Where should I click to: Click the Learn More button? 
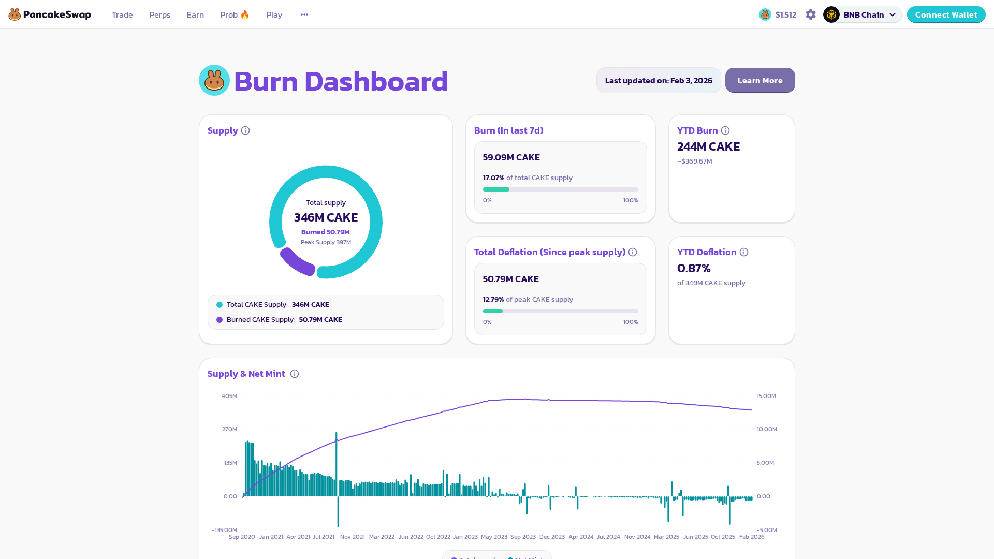pos(760,80)
